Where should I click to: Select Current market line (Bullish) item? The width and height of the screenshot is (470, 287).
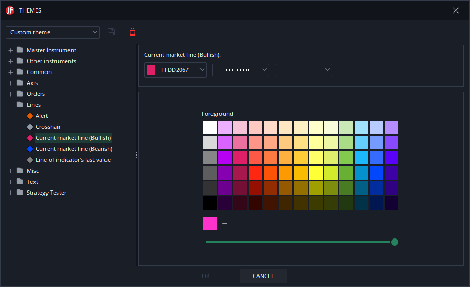pyautogui.click(x=74, y=138)
